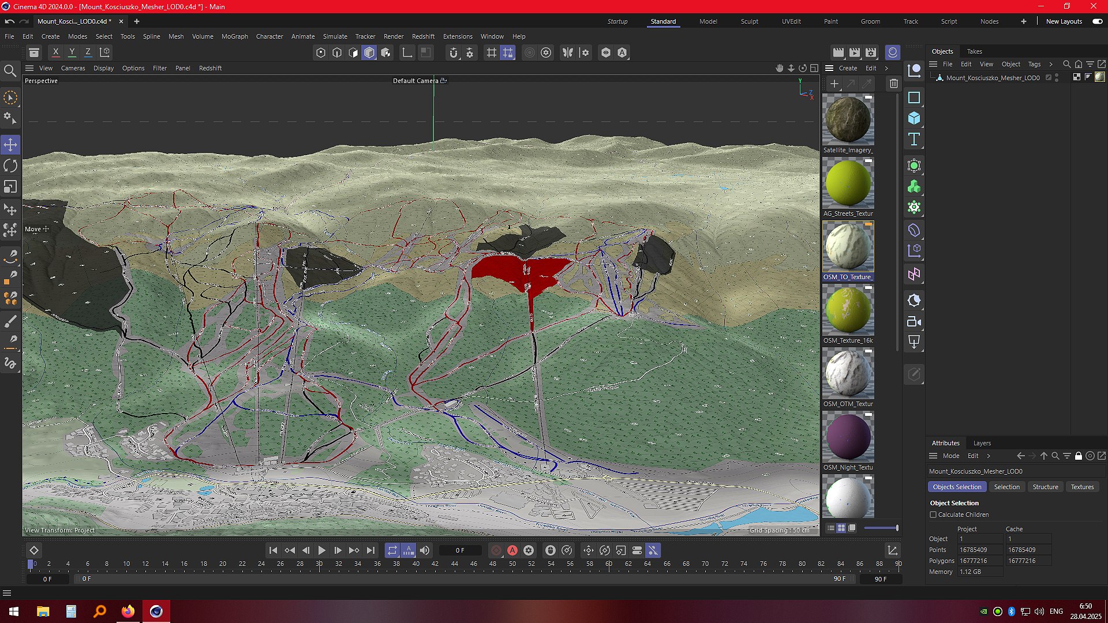Open the Layers panel tab
Screen dimensions: 1108x623
982,443
